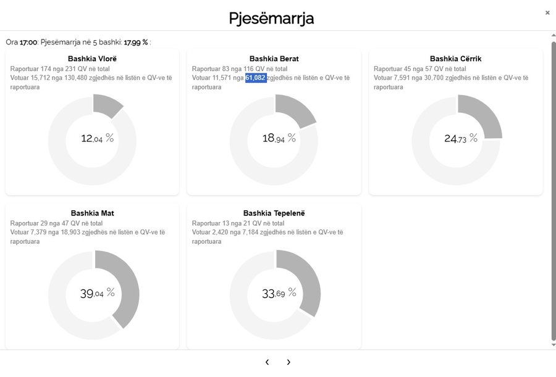Click the Pjesëmarrja heading
Image resolution: width=556 pixels, height=377 pixels.
click(x=271, y=18)
